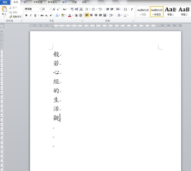The image size is (191, 171).
Task: Open the font color dropdown arrow
Action: pyautogui.click(x=73, y=15)
